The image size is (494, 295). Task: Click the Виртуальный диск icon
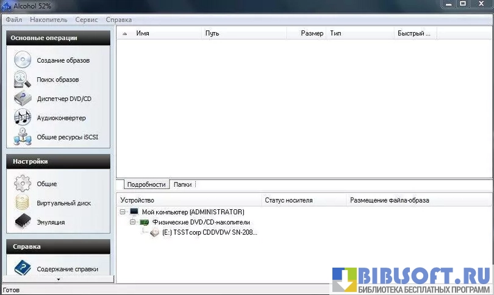[x=23, y=203]
